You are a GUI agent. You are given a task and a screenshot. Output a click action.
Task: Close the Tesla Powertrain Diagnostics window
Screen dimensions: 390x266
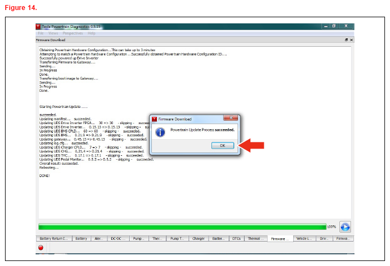tap(346, 26)
